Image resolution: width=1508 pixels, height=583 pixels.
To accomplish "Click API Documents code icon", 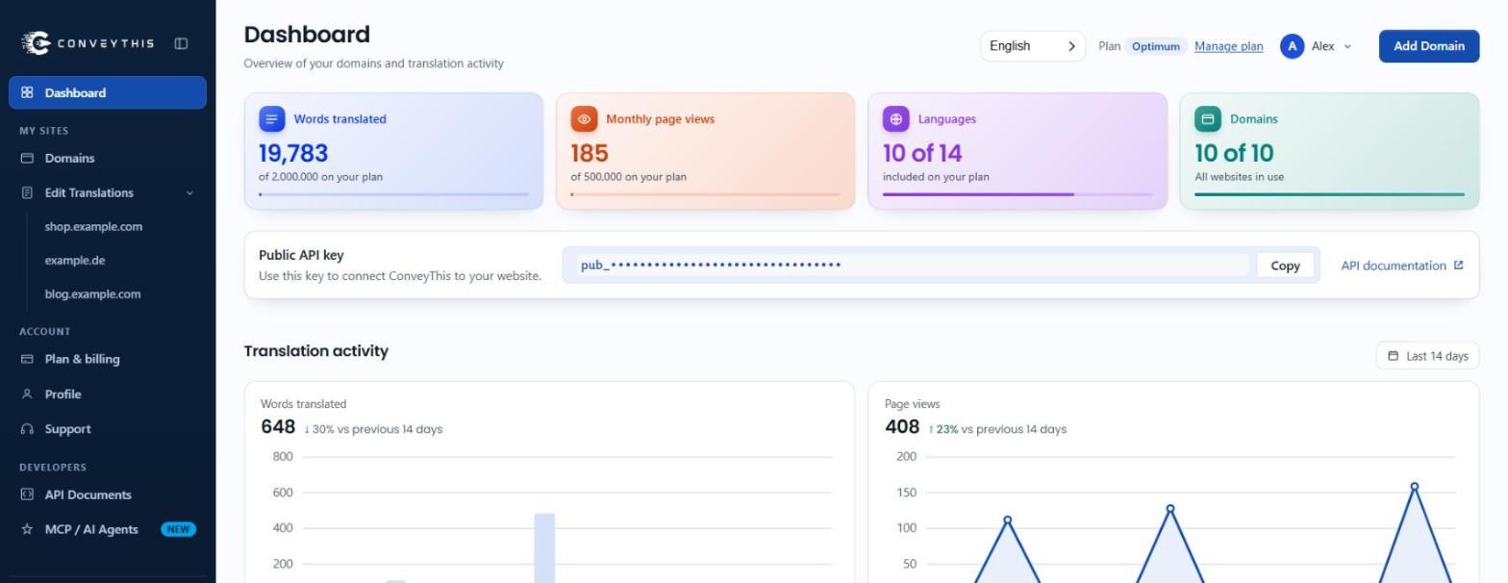I will (x=27, y=494).
